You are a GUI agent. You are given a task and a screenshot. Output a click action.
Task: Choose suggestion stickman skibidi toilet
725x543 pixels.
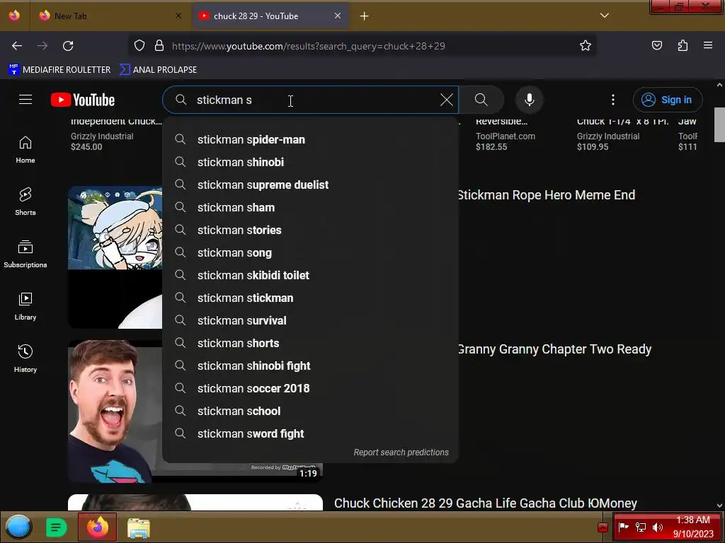[x=310, y=275]
